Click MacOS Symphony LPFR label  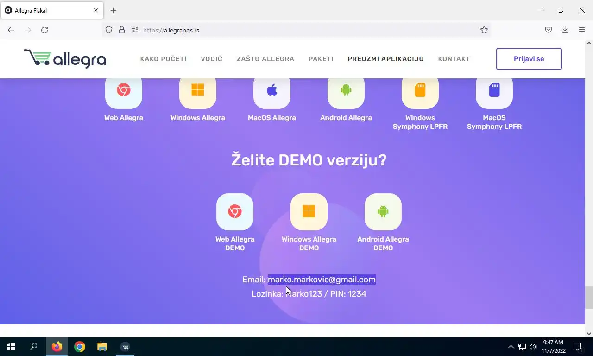494,122
